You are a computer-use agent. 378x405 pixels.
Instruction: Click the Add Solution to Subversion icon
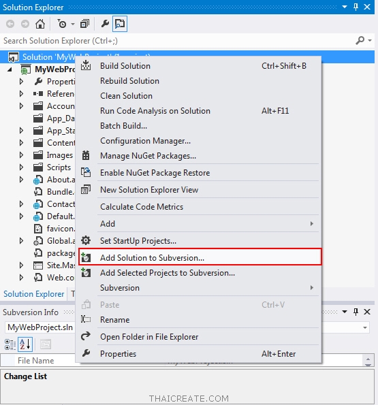(x=86, y=257)
